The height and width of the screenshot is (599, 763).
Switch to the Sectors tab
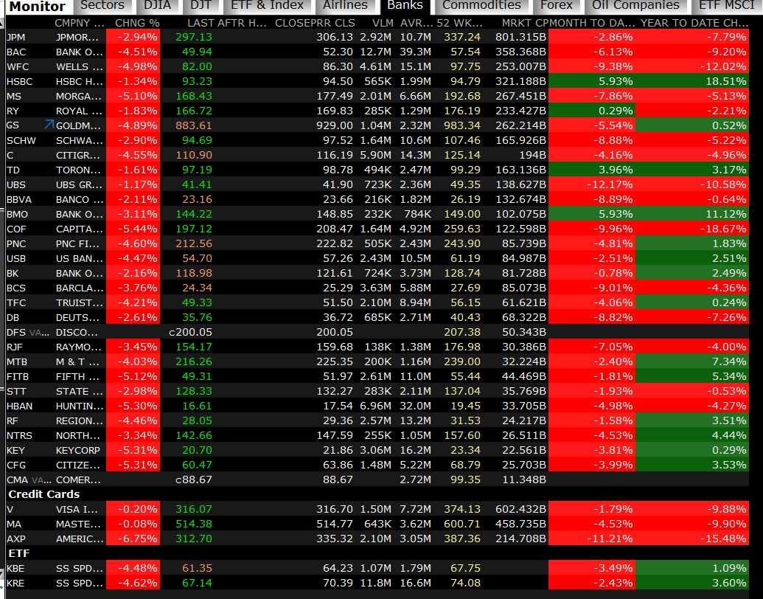(102, 6)
